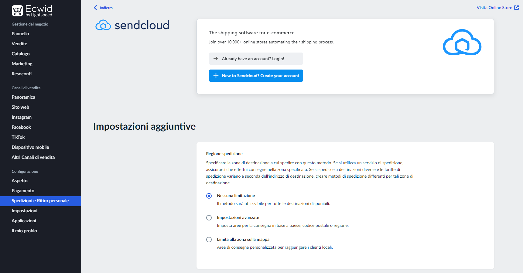Image resolution: width=523 pixels, height=273 pixels.
Task: Select the Limita alla zona sulla mappa option
Action: click(209, 240)
